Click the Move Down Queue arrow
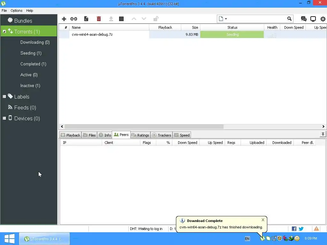 pyautogui.click(x=144, y=19)
